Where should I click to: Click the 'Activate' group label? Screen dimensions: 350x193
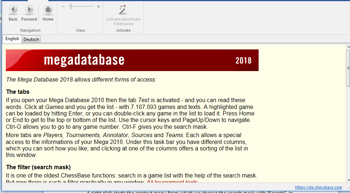(124, 30)
